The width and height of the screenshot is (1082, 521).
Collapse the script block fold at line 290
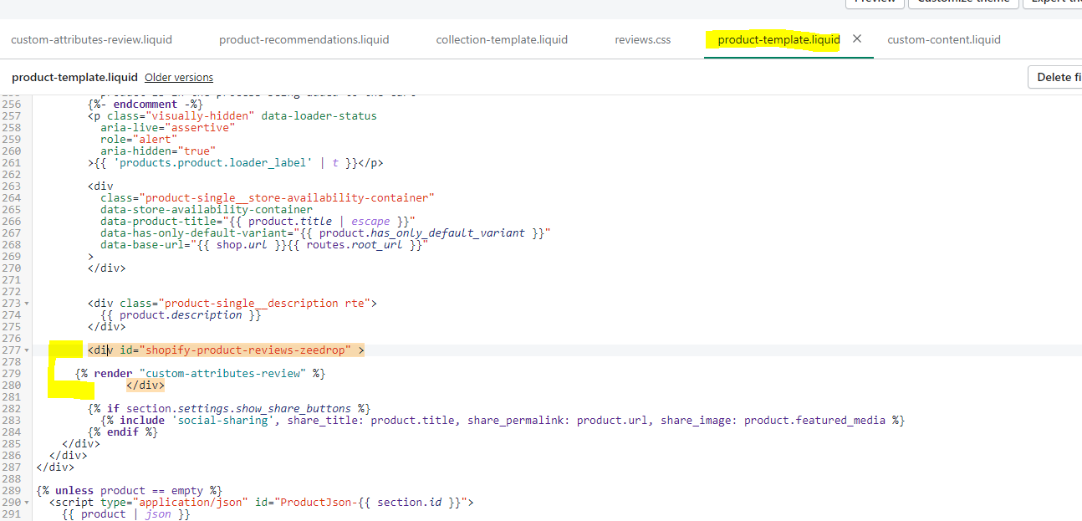(x=28, y=502)
